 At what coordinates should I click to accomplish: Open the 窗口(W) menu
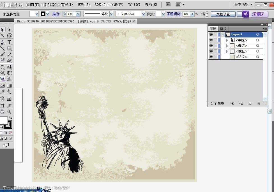coord(134,4)
